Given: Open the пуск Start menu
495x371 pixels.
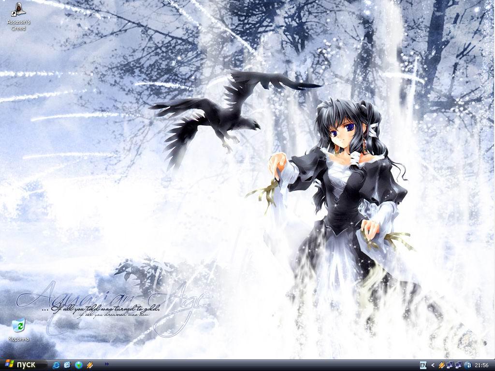Looking at the screenshot, I should (x=24, y=365).
